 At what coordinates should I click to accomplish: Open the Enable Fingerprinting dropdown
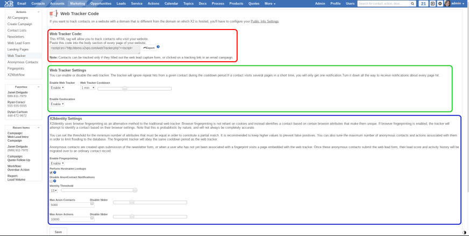pos(57,164)
